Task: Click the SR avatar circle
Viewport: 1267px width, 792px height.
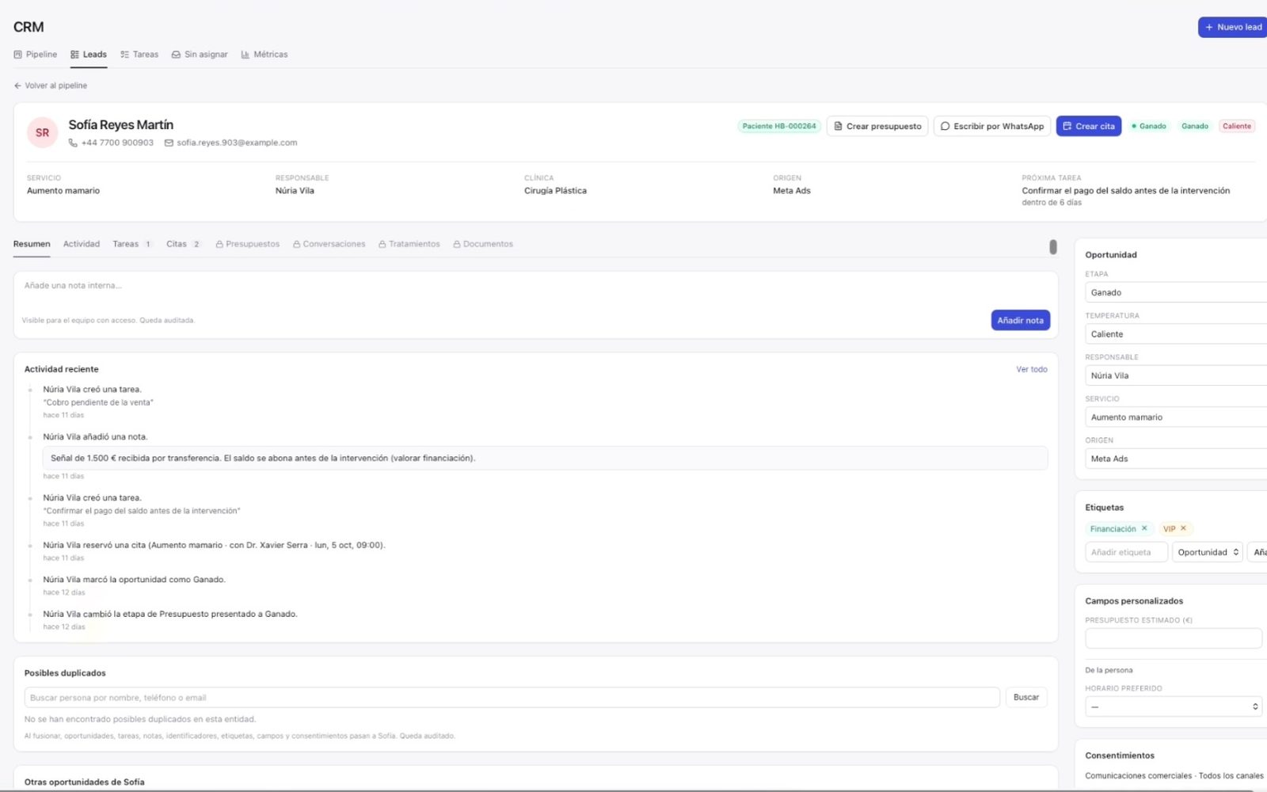Action: 42,132
